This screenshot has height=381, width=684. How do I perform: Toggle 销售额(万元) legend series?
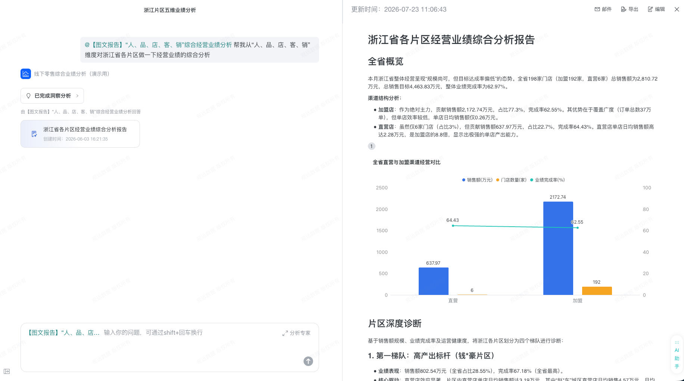[477, 180]
